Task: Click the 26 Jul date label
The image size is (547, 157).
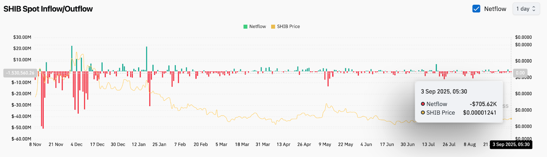Action: [449, 144]
